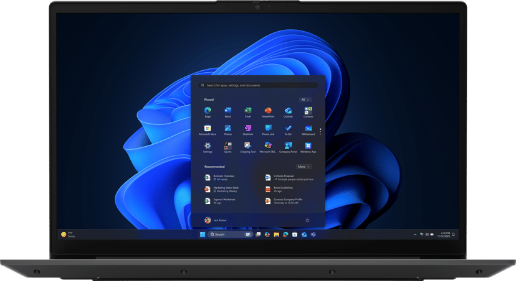Open File Explorer from the taskbar

tap(277, 234)
